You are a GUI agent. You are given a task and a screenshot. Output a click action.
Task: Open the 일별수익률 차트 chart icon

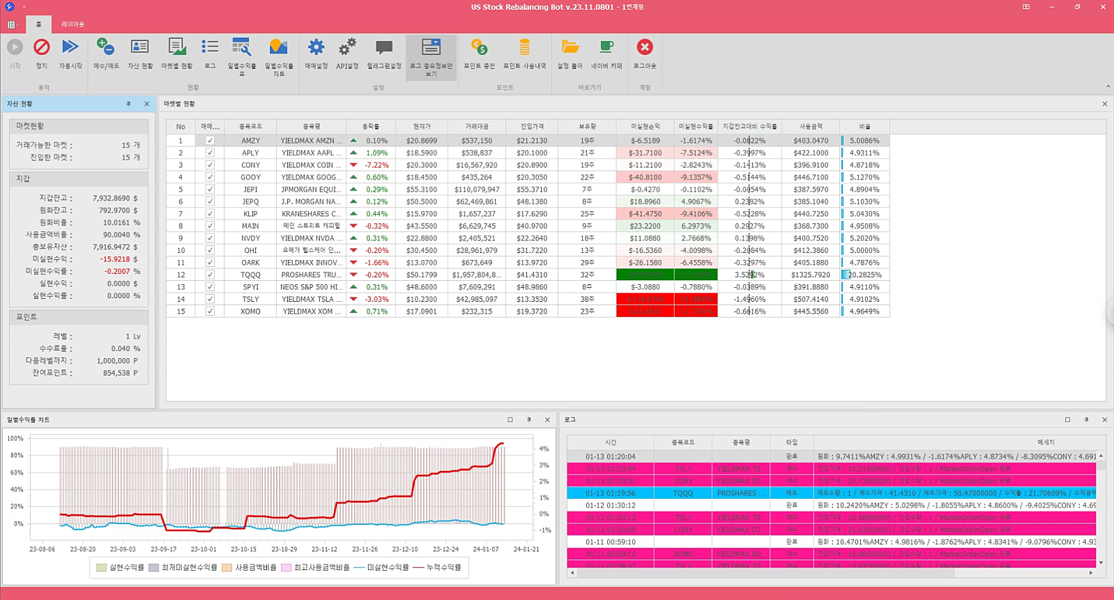coord(279,47)
